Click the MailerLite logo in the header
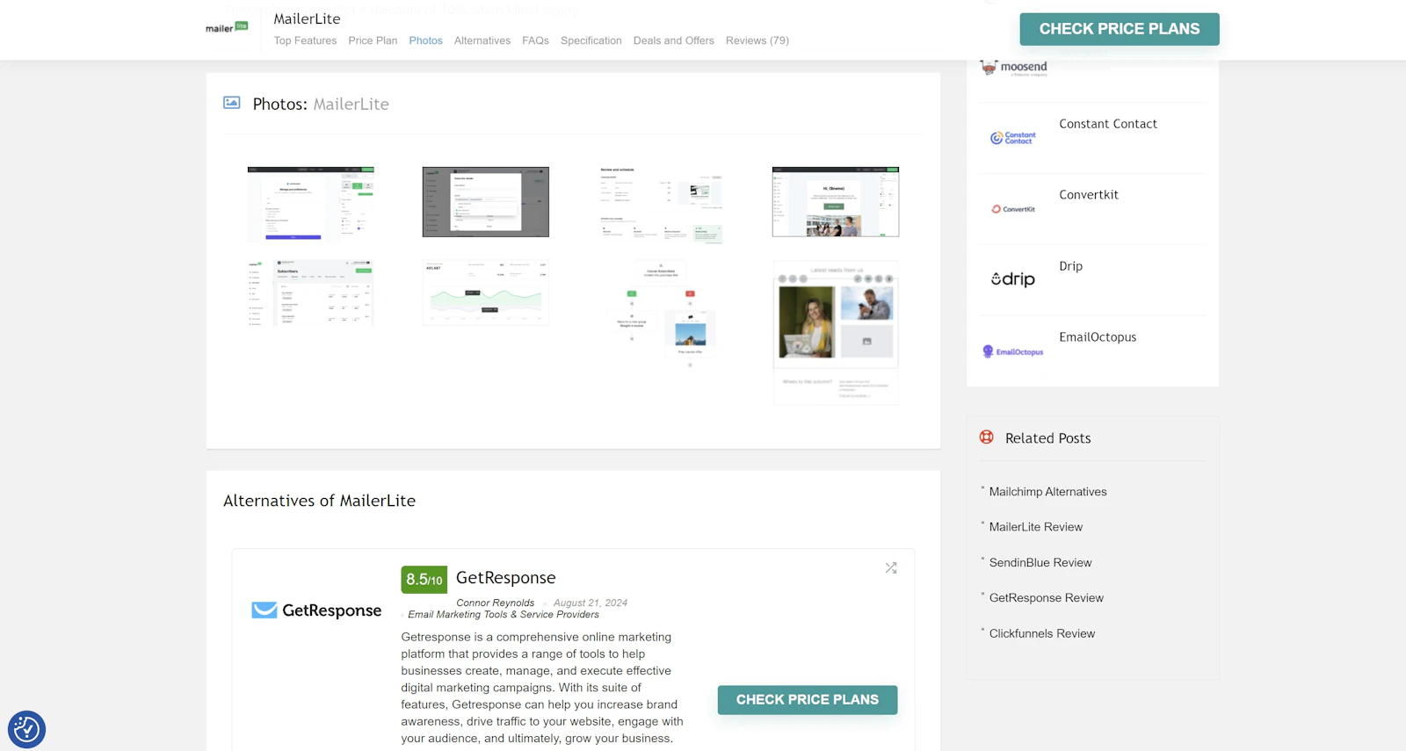 pos(227,27)
